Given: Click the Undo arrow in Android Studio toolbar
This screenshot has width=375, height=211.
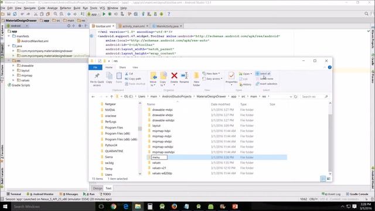Looking at the screenshot, I should coord(22,14).
